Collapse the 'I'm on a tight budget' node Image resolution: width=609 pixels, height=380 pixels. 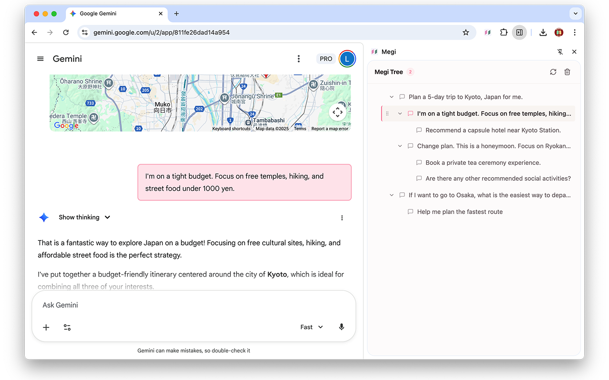click(x=400, y=114)
